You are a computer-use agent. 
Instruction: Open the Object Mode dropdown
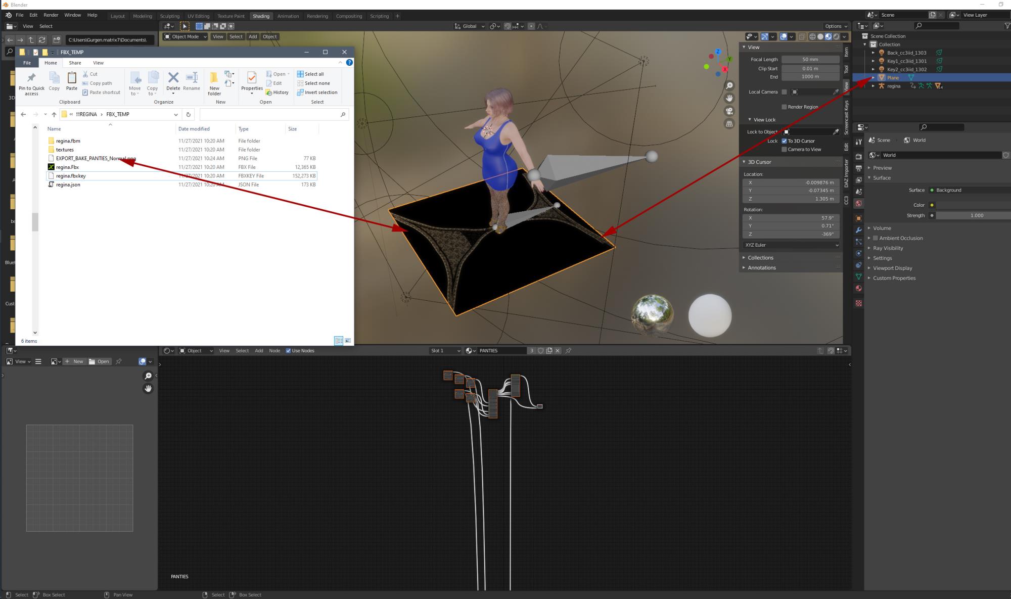185,36
